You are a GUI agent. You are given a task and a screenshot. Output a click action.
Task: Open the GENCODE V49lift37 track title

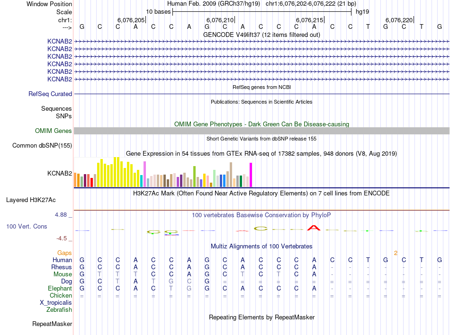[261, 35]
